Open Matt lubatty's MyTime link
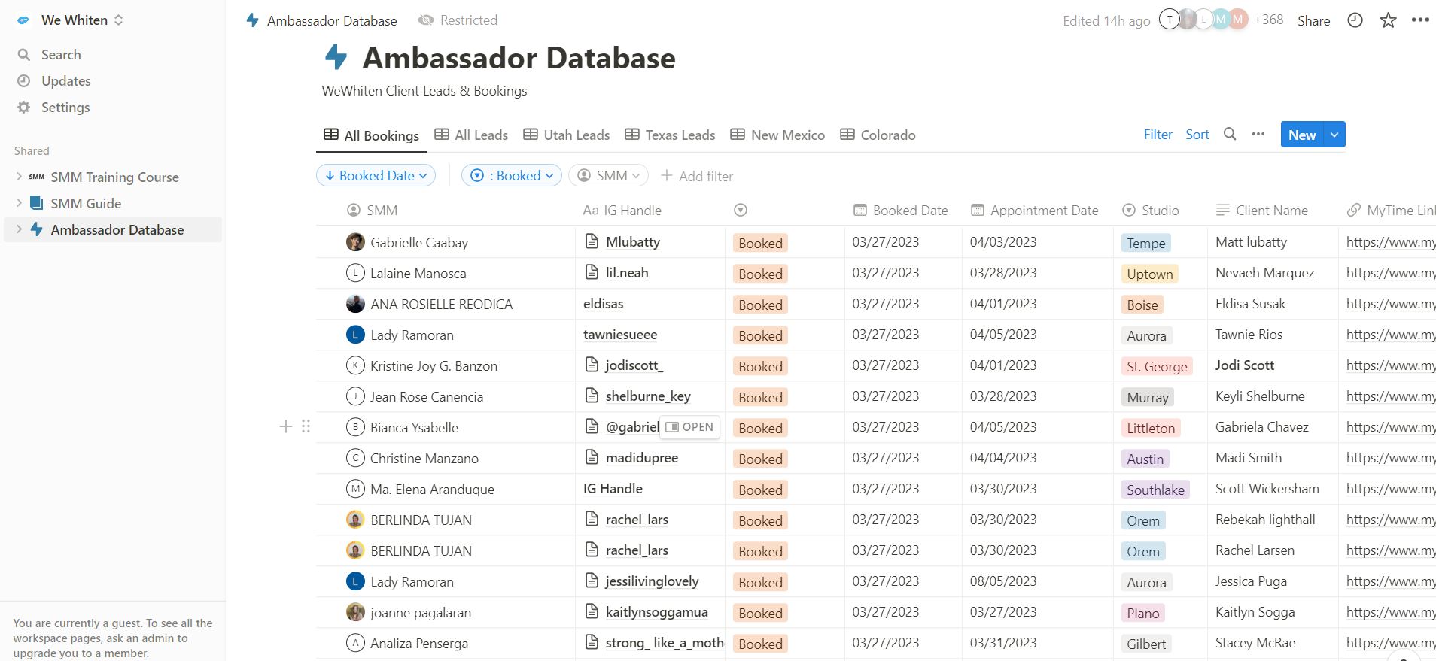The height and width of the screenshot is (661, 1436). (x=1390, y=242)
